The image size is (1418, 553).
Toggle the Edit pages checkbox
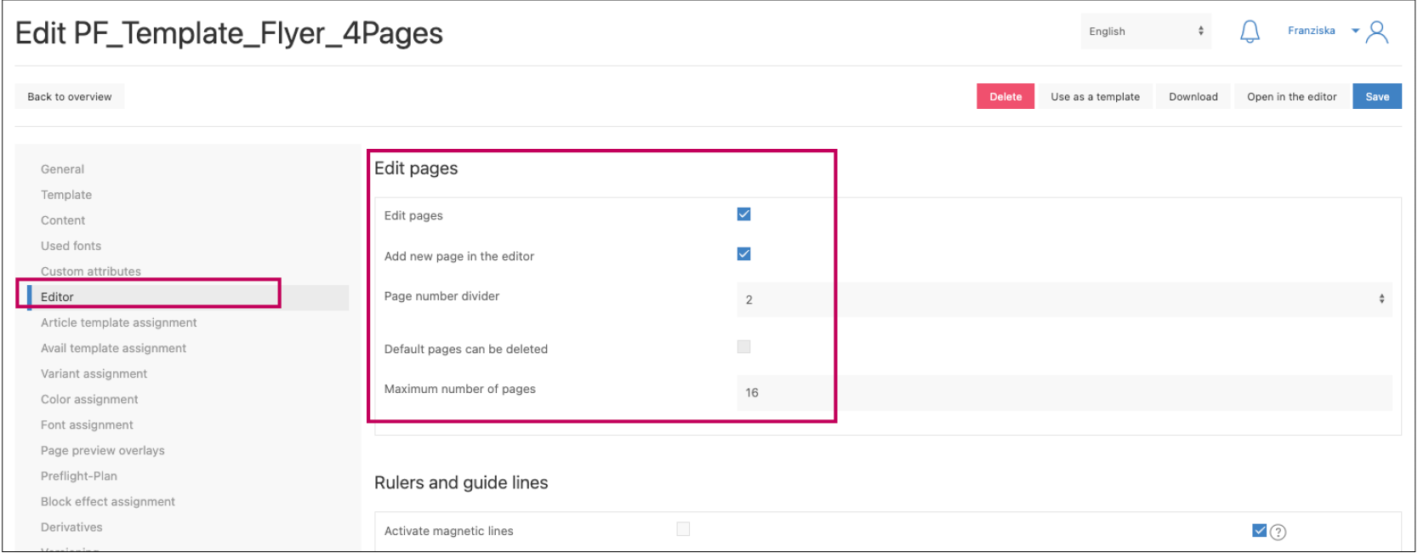pos(743,214)
